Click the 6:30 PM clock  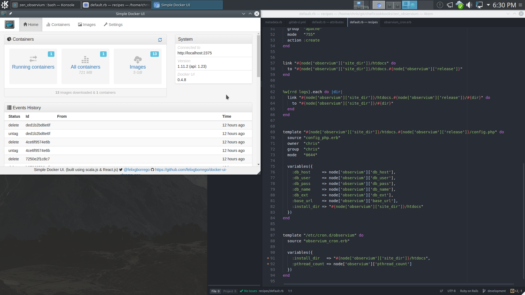504,5
